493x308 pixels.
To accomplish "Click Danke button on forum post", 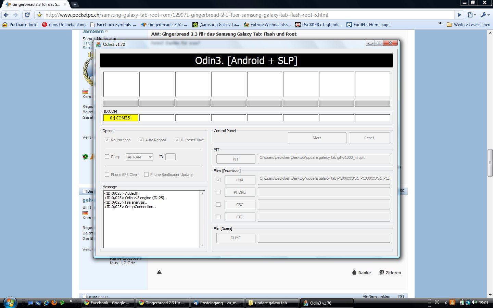I will (362, 273).
